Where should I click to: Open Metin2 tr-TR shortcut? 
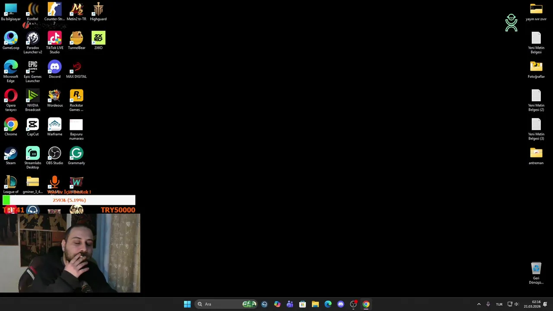point(76,12)
